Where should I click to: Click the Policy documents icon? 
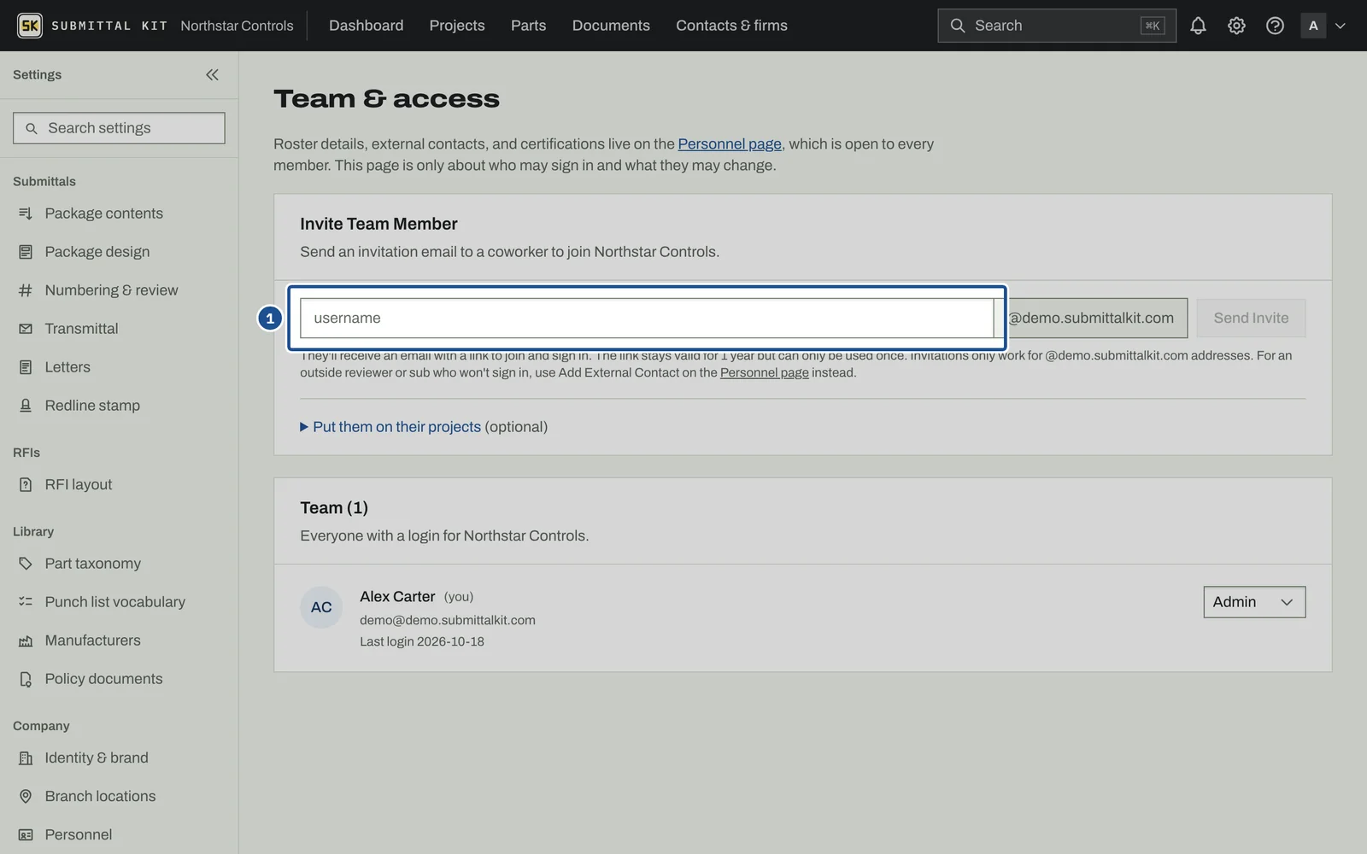point(26,679)
